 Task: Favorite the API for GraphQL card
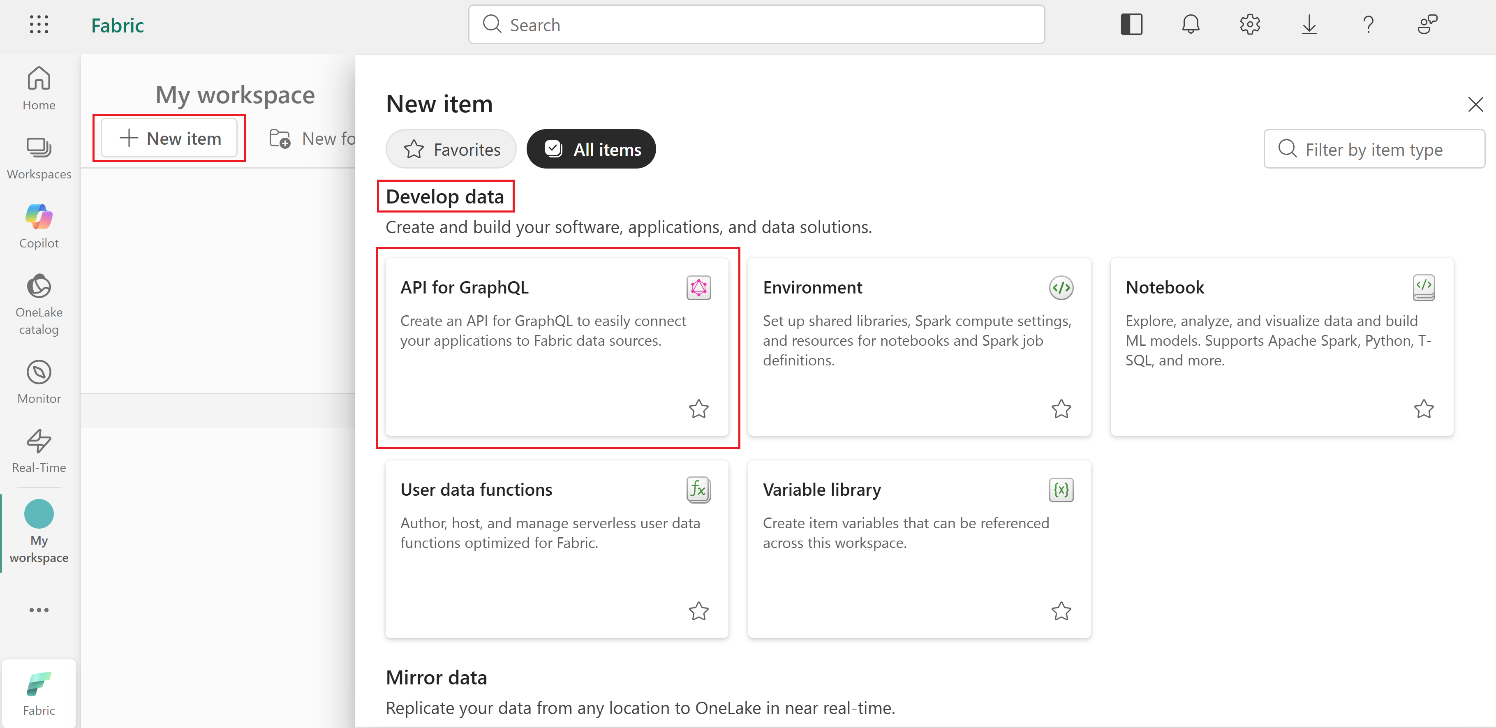[698, 409]
